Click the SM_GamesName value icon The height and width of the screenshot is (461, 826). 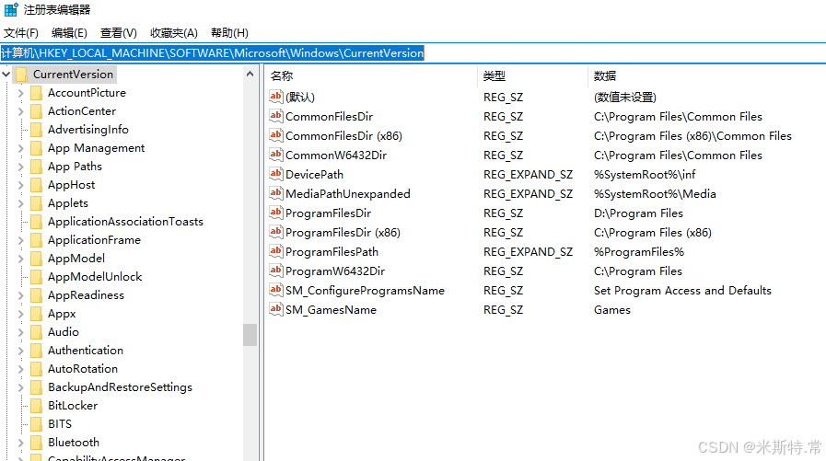pyautogui.click(x=276, y=309)
